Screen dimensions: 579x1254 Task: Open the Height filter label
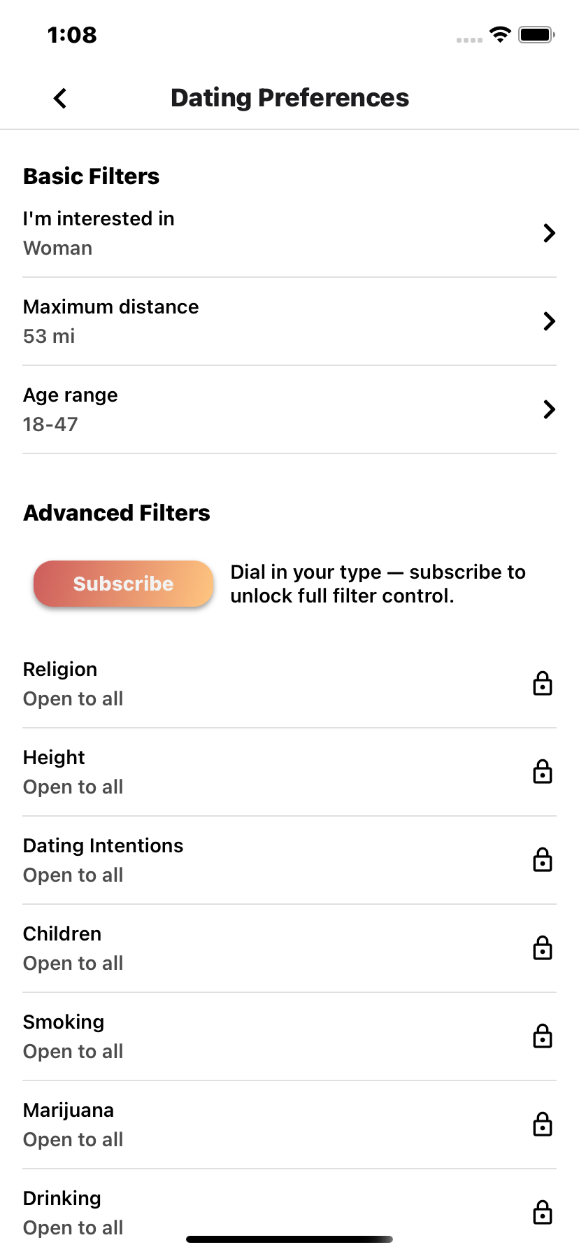(x=54, y=758)
